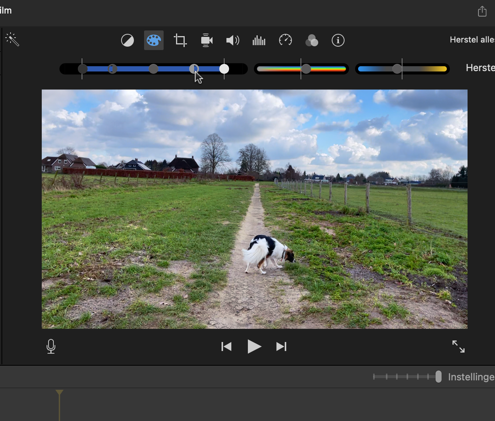
Task: Open the video stabilization camera icon
Action: click(207, 40)
